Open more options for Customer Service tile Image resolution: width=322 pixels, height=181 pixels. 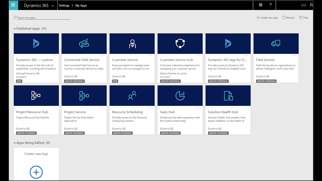(x=151, y=56)
